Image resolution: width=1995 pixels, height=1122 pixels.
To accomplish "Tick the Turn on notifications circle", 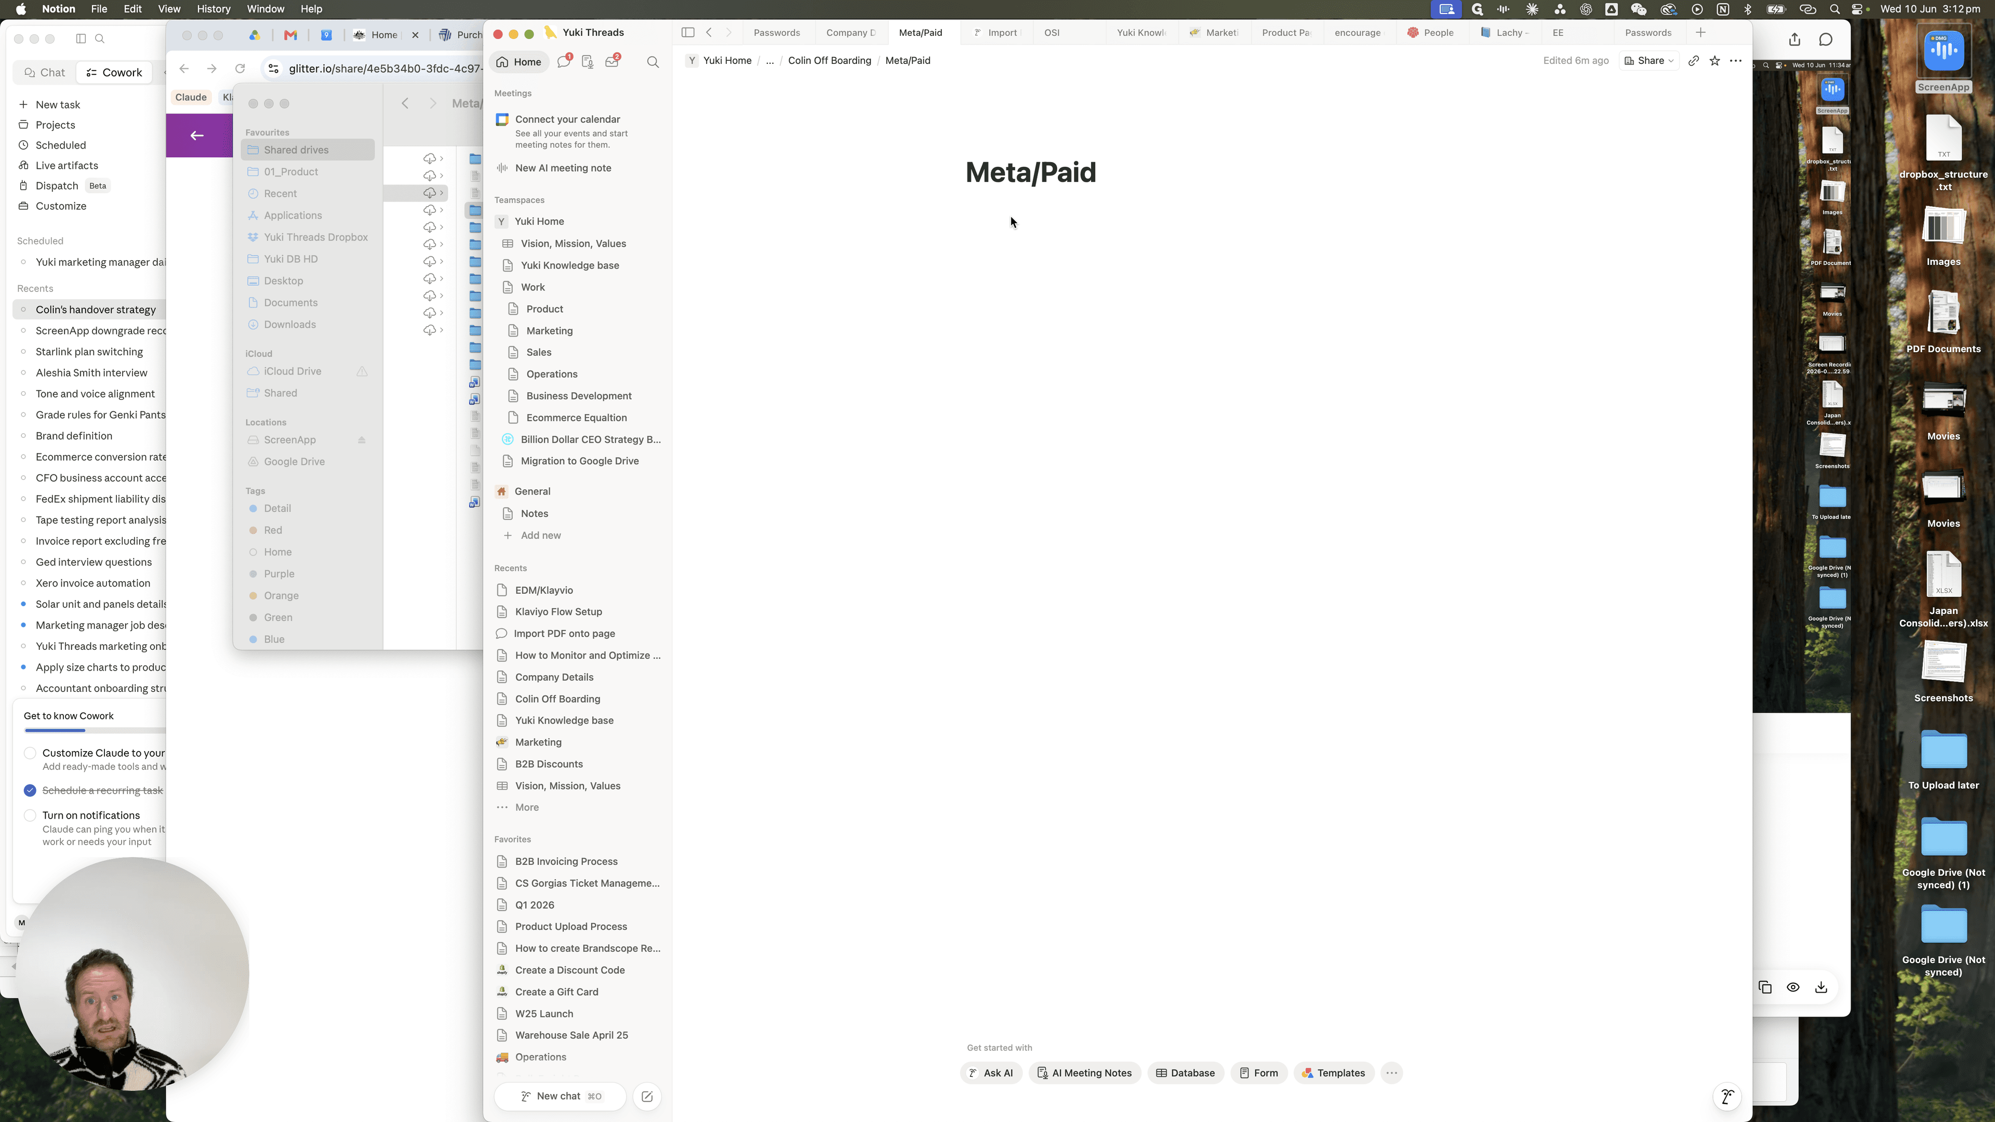I will (x=30, y=816).
